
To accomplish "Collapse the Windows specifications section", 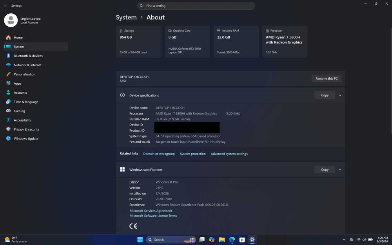I will tap(340, 169).
